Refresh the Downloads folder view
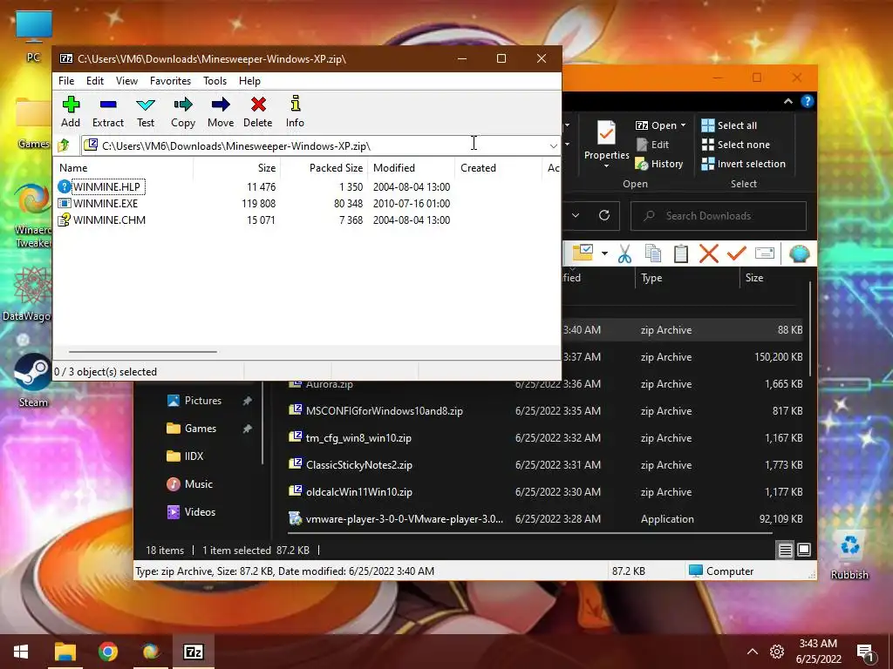The height and width of the screenshot is (669, 893). click(604, 216)
